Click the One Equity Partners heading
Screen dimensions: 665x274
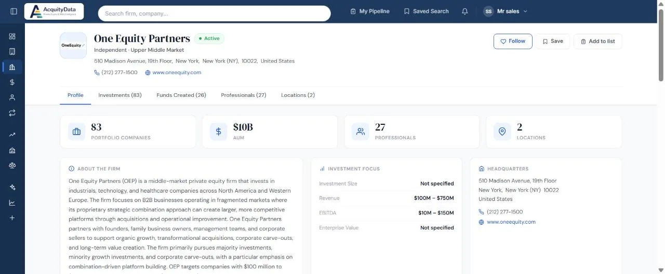pyautogui.click(x=142, y=38)
